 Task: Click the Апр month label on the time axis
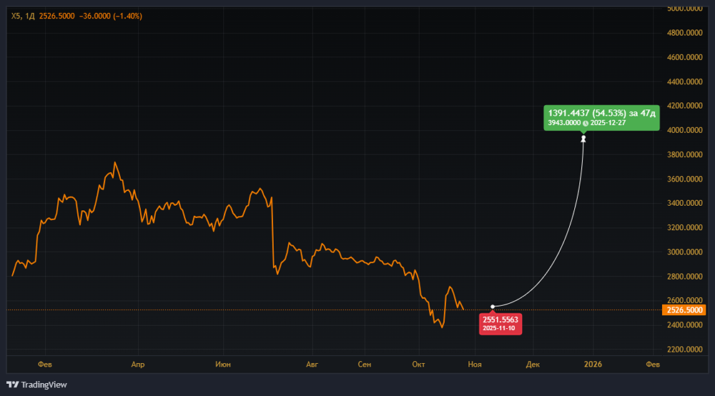tap(138, 365)
